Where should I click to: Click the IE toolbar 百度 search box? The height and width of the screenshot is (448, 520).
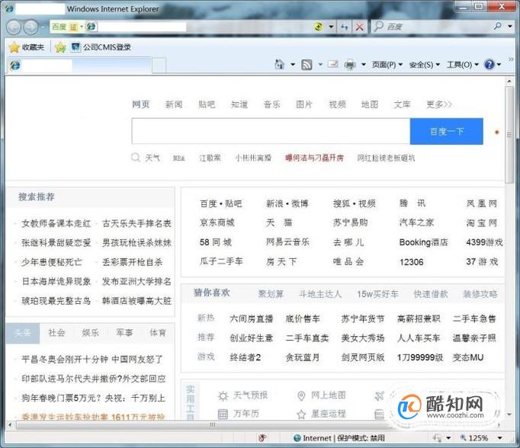click(433, 27)
